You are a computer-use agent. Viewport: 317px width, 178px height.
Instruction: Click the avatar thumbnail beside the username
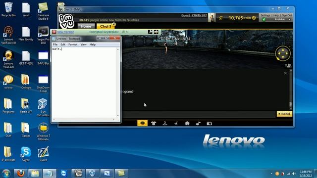211,18
